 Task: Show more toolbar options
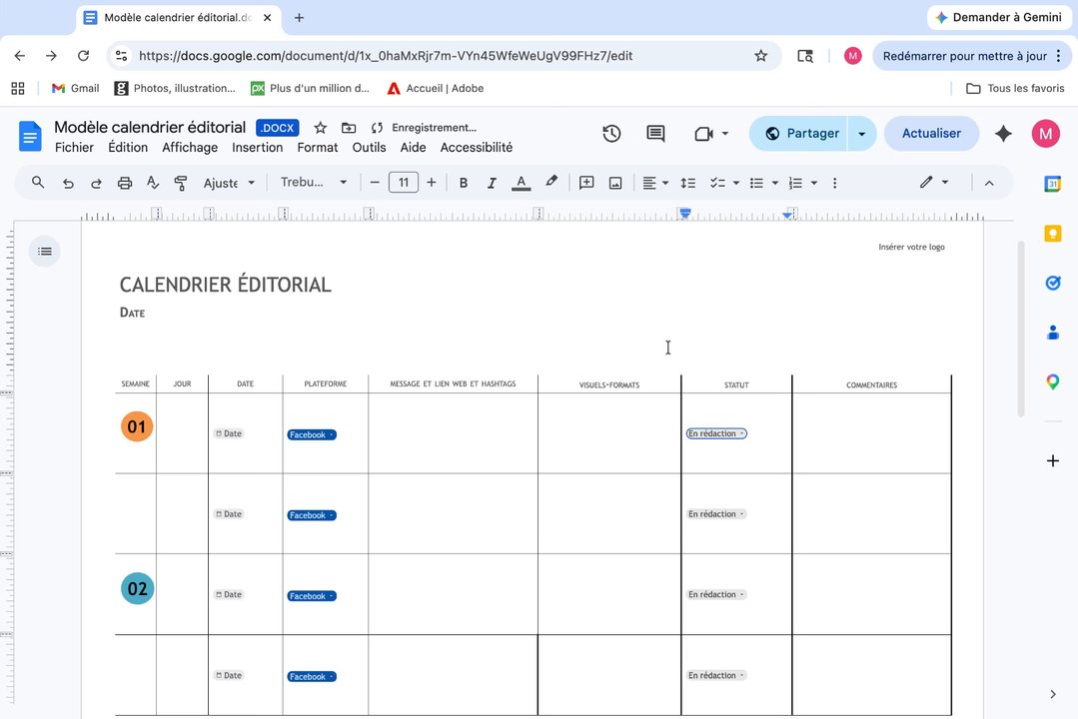834,183
